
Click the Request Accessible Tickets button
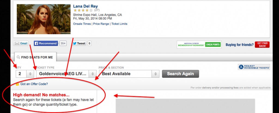point(254,67)
